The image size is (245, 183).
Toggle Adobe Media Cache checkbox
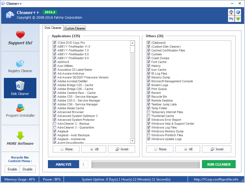click(x=55, y=108)
